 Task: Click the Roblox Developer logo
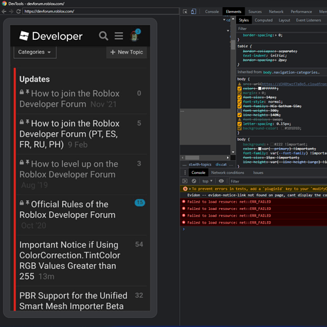pyautogui.click(x=51, y=36)
